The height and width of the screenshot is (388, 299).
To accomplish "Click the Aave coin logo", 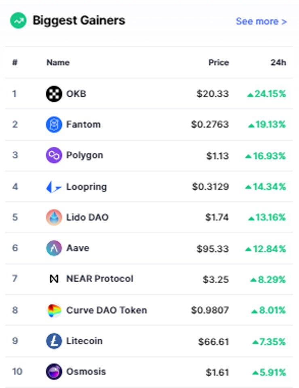I will click(x=54, y=248).
